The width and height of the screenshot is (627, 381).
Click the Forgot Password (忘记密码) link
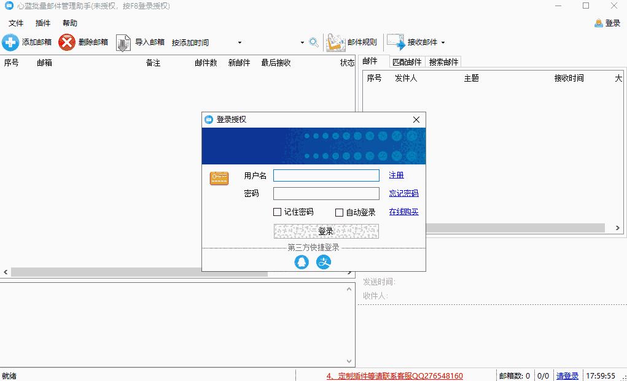tap(403, 193)
